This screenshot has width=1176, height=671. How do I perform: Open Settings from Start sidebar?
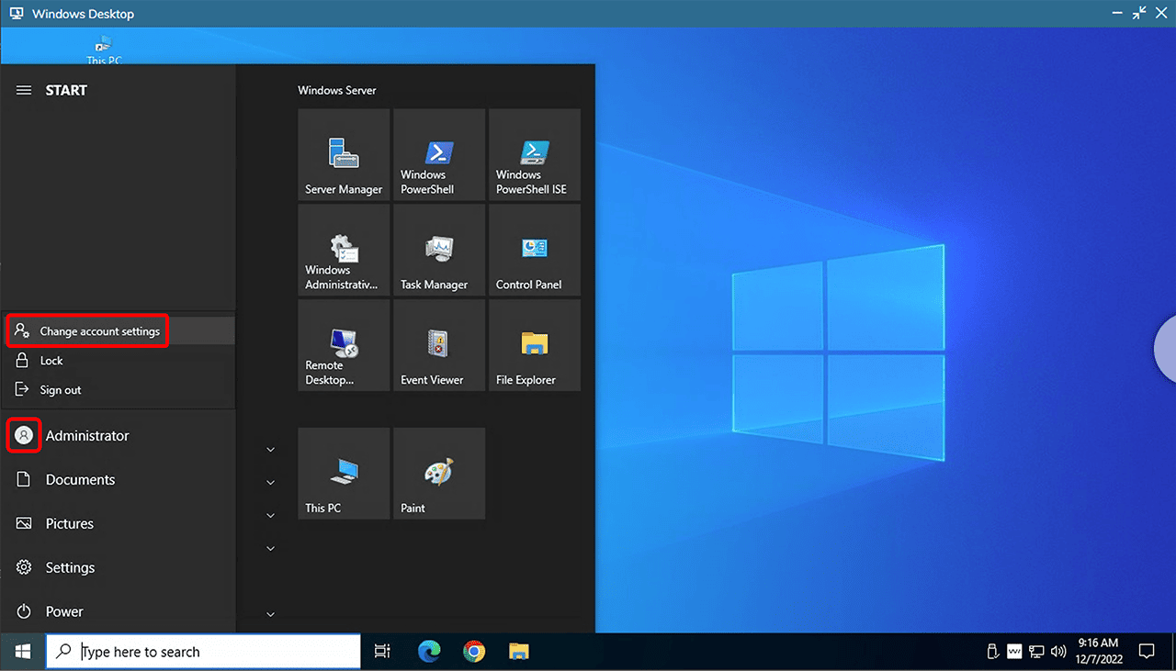[70, 567]
